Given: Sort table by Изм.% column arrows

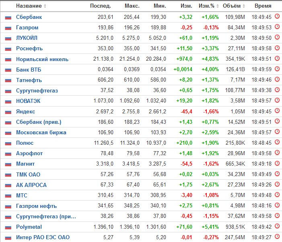Looking at the screenshot, I should point(218,6).
